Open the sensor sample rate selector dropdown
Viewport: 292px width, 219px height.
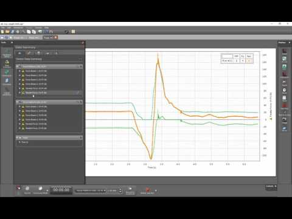[91, 190]
